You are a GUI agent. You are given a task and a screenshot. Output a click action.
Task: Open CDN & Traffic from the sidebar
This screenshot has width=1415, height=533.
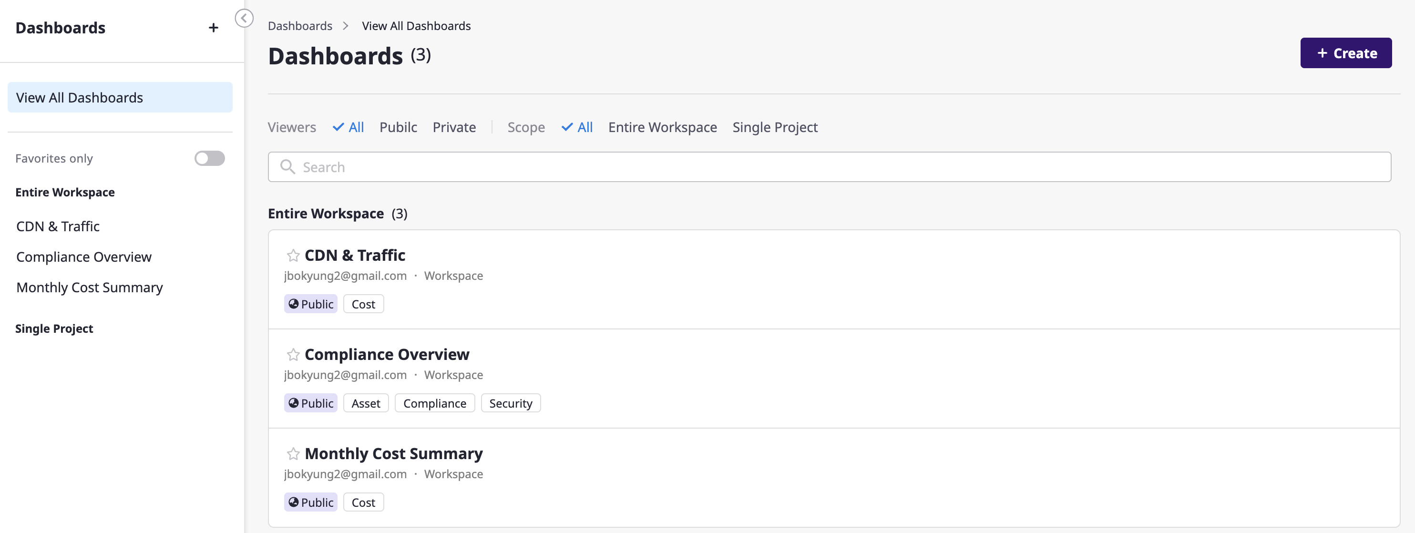(x=58, y=226)
